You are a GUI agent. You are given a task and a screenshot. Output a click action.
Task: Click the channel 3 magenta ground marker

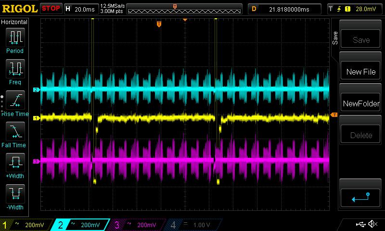(37, 161)
